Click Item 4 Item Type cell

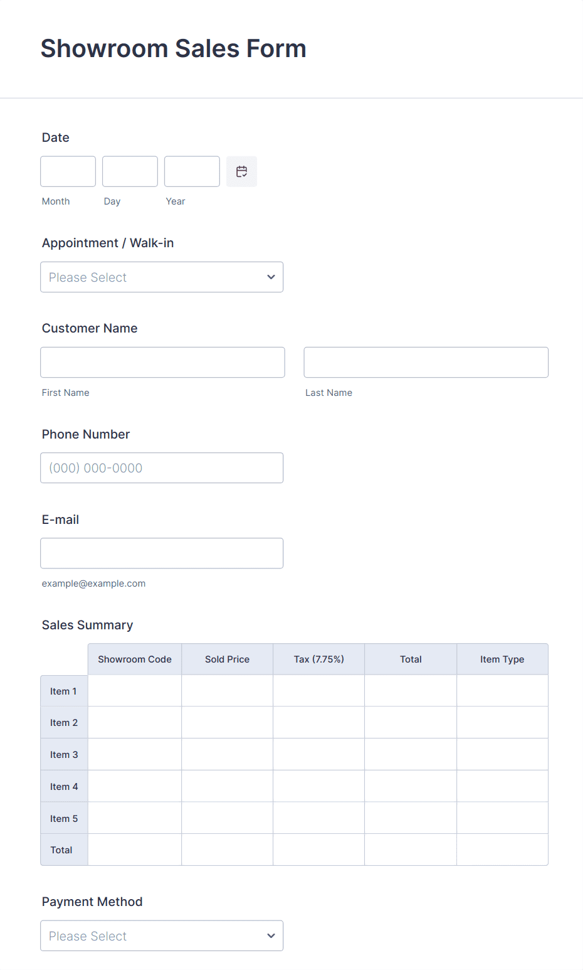coord(502,786)
